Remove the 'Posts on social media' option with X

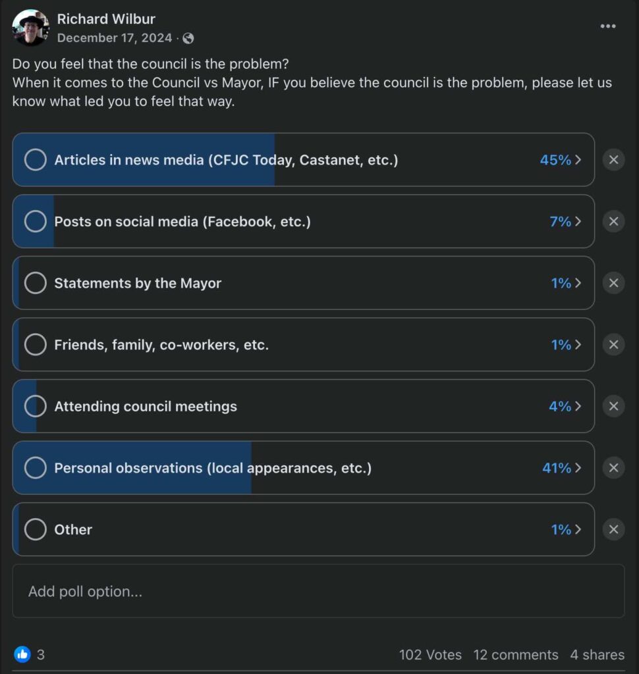click(613, 221)
